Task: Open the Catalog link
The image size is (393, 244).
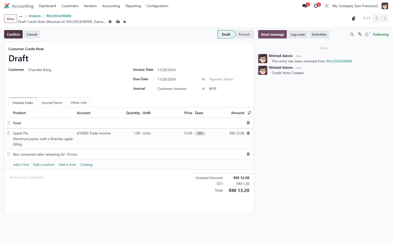Action: [x=86, y=165]
